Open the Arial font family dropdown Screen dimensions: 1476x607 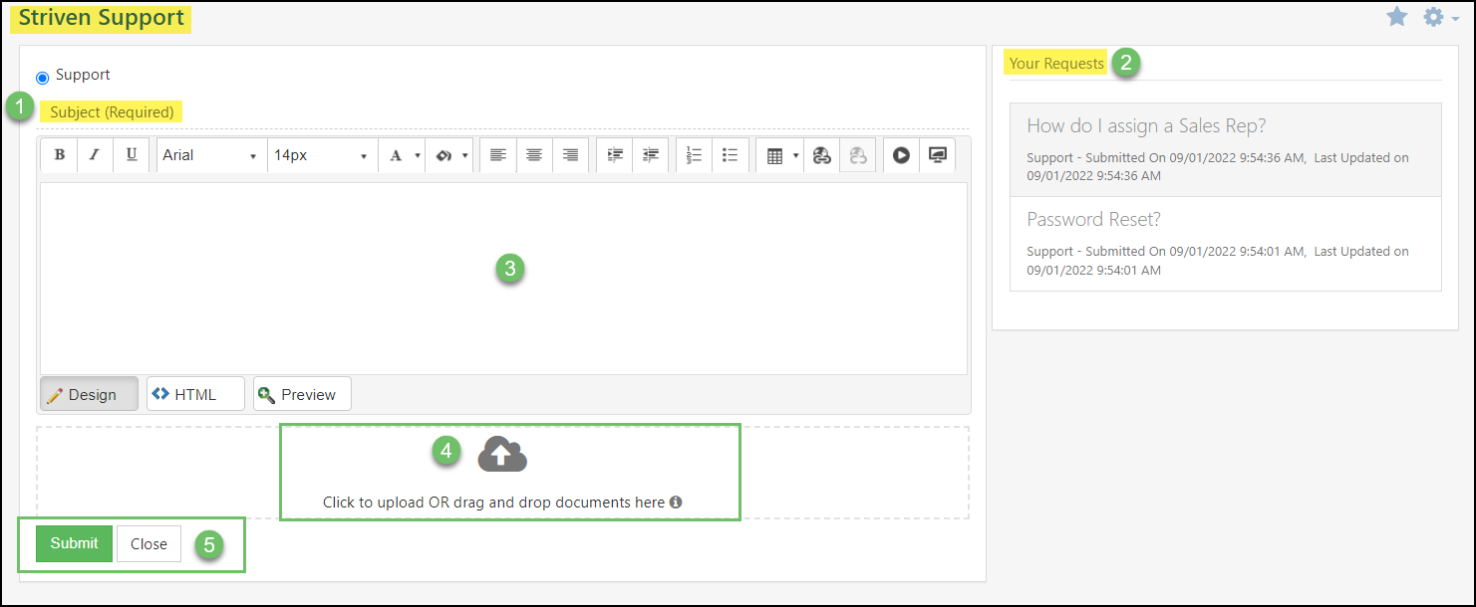coord(211,155)
